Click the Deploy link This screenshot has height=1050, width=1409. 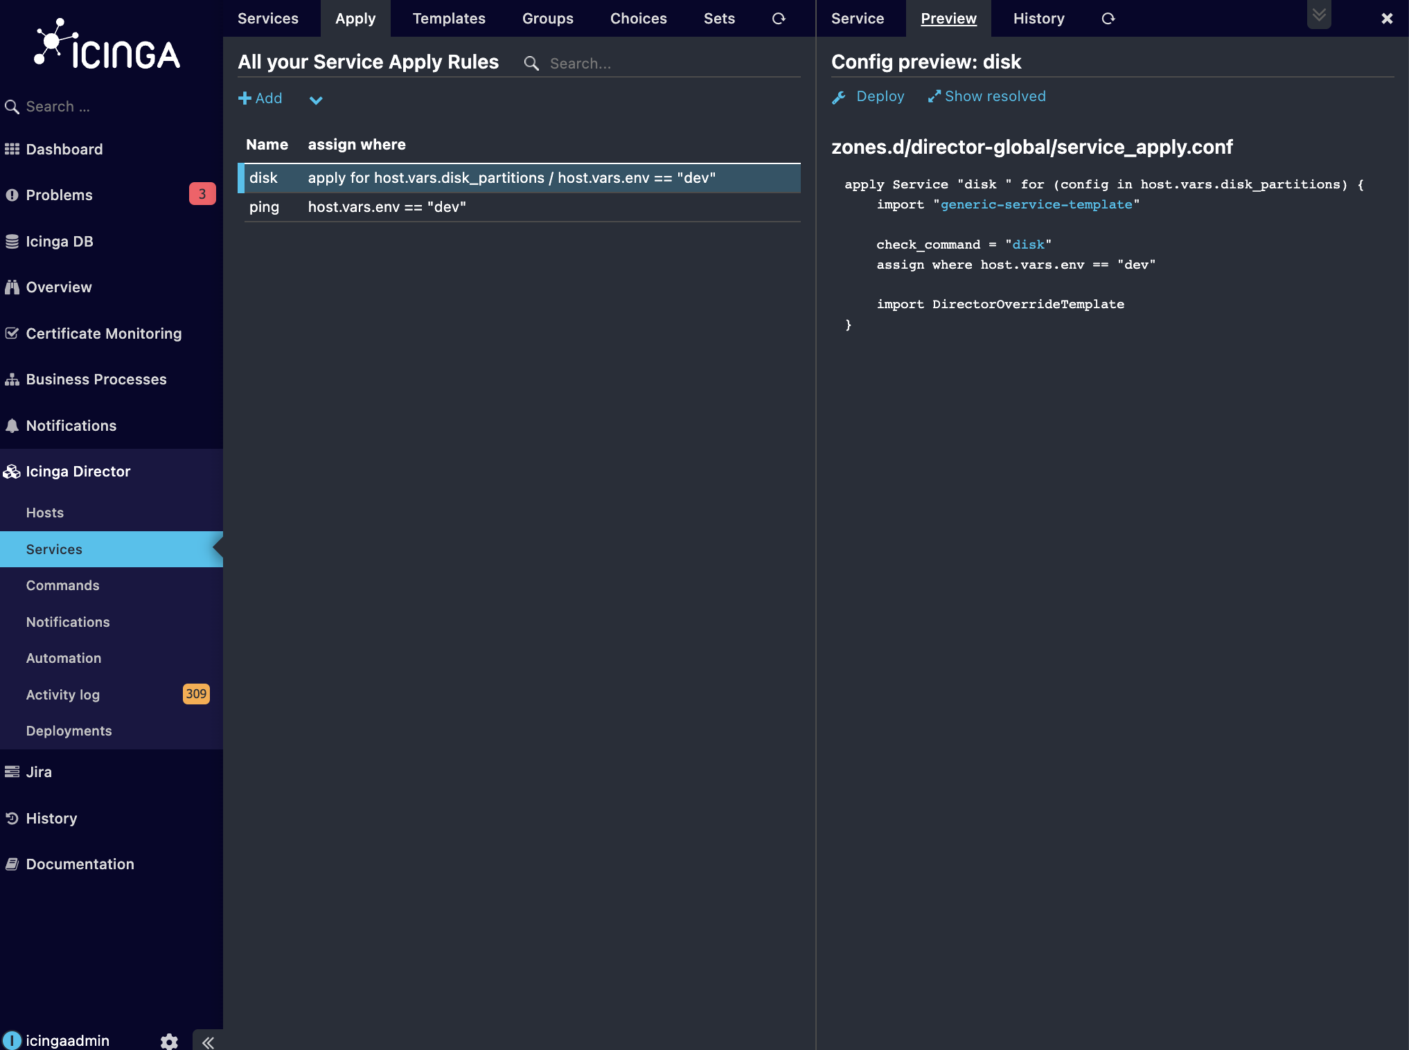pos(880,96)
